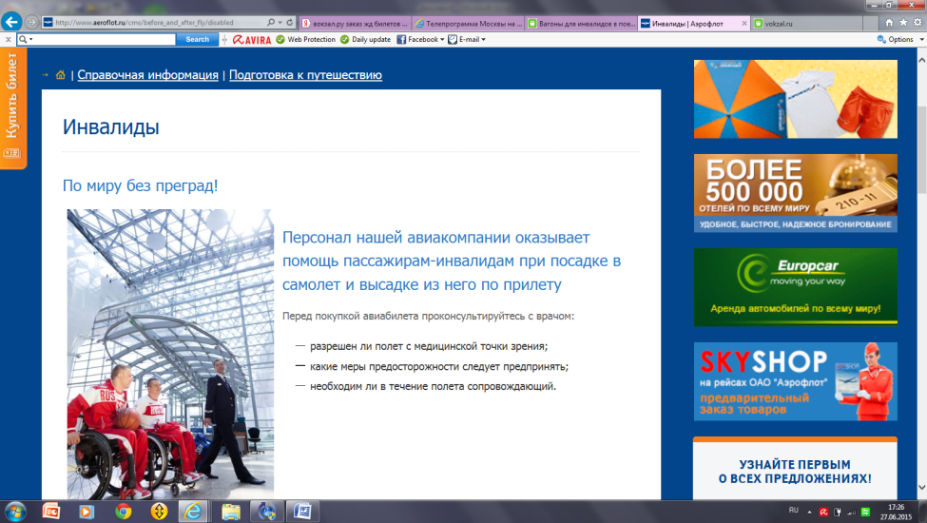Switch to the 'вокзал.ру заказ жд билетов' tab
The height and width of the screenshot is (523, 927).
355,24
